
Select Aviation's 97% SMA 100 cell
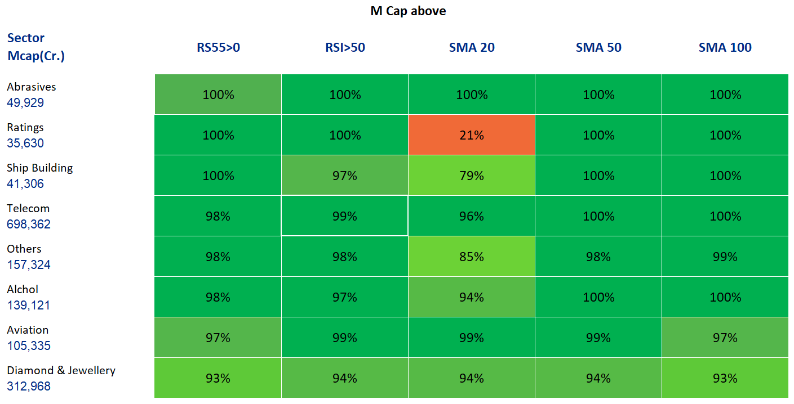click(725, 338)
